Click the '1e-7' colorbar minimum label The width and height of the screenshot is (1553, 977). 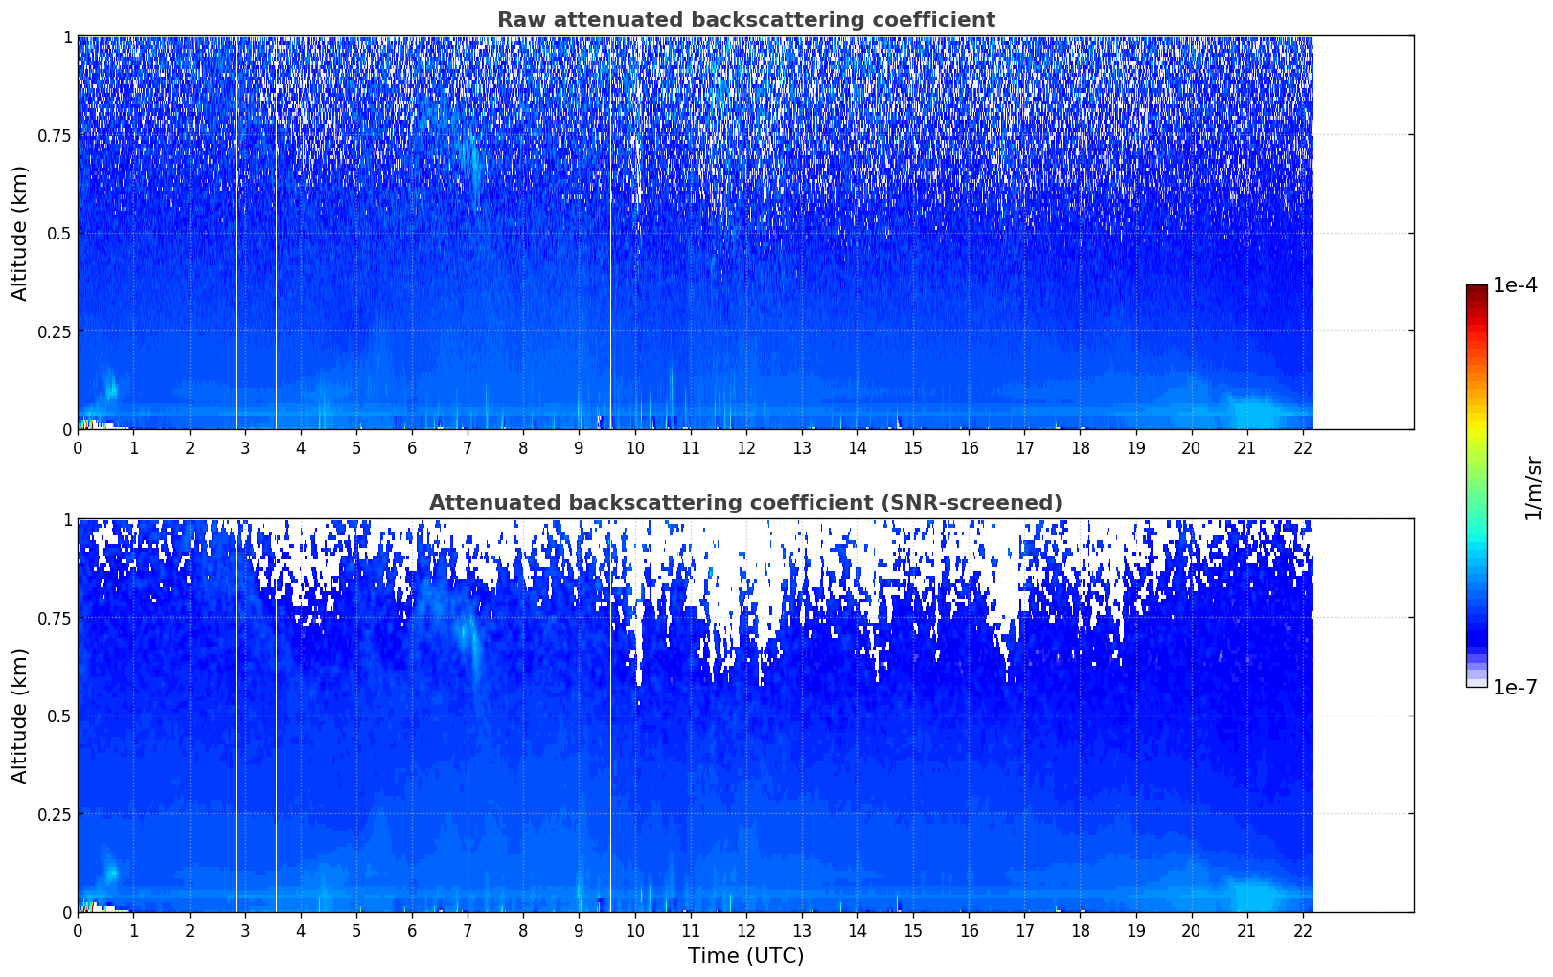1515,688
